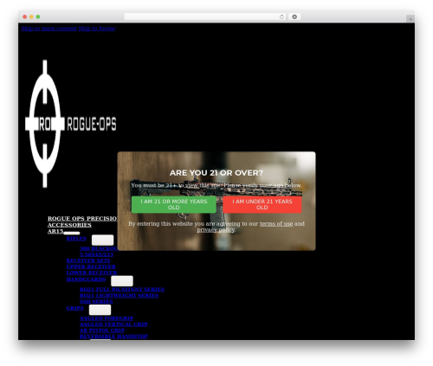Confirm I am 21 or more years old
The width and height of the screenshot is (433, 366).
(x=173, y=204)
